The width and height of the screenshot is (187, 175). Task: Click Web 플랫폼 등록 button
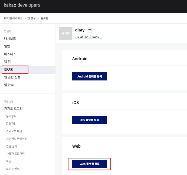(90, 164)
